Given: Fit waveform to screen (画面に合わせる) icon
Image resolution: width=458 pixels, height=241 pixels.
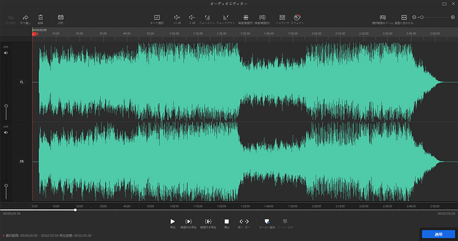Looking at the screenshot, I should [x=404, y=17].
